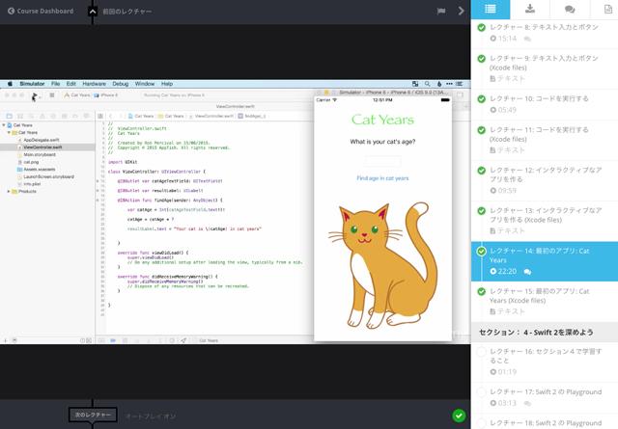Open the Simulator menu
618x429 pixels.
point(32,84)
